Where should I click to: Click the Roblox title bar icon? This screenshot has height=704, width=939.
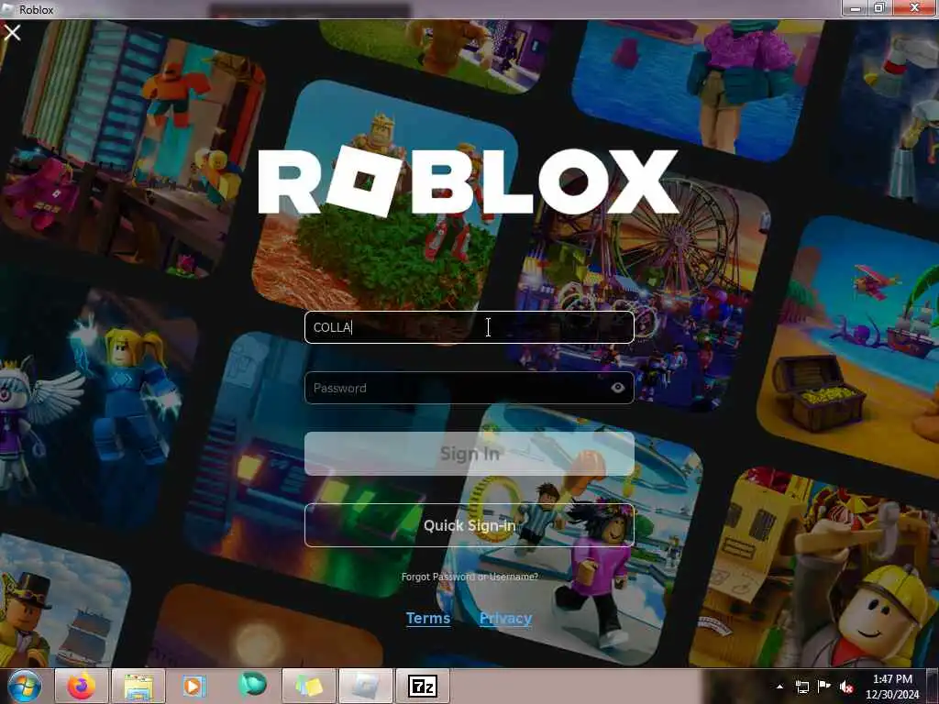click(7, 9)
